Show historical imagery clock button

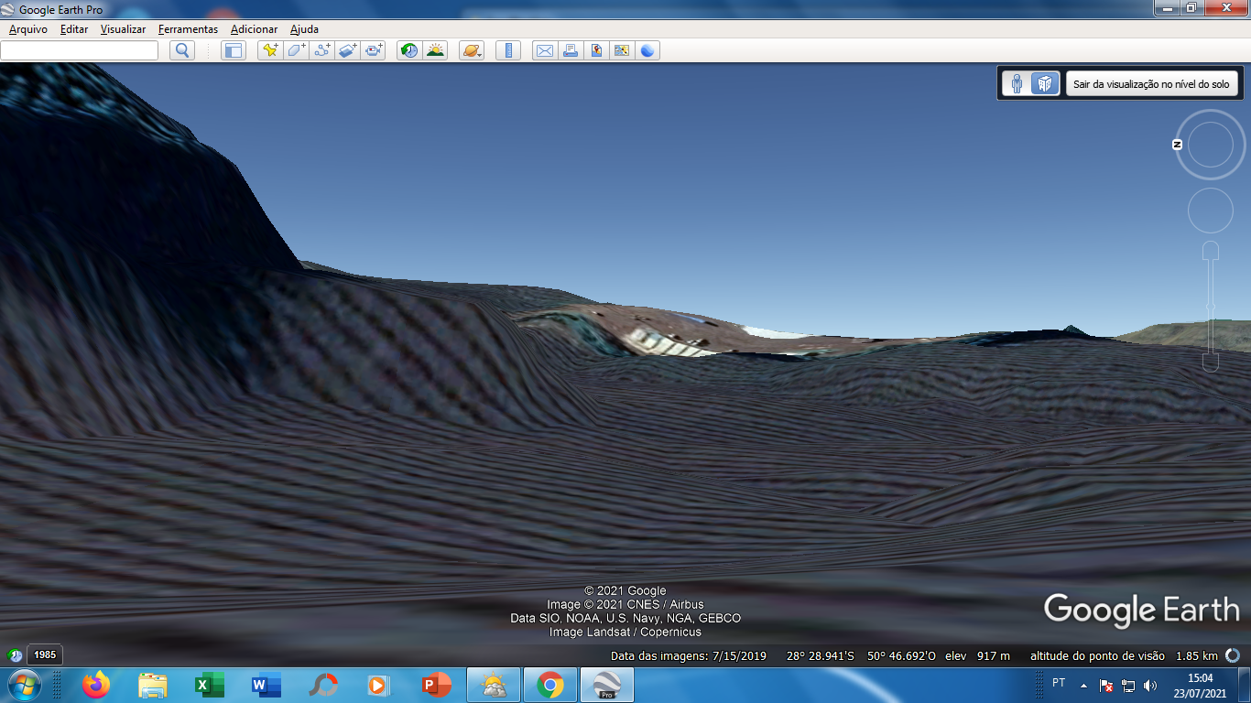(x=409, y=50)
